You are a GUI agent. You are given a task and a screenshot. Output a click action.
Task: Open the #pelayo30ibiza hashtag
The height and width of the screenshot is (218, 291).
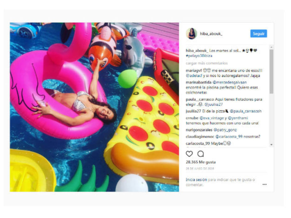tap(199, 56)
